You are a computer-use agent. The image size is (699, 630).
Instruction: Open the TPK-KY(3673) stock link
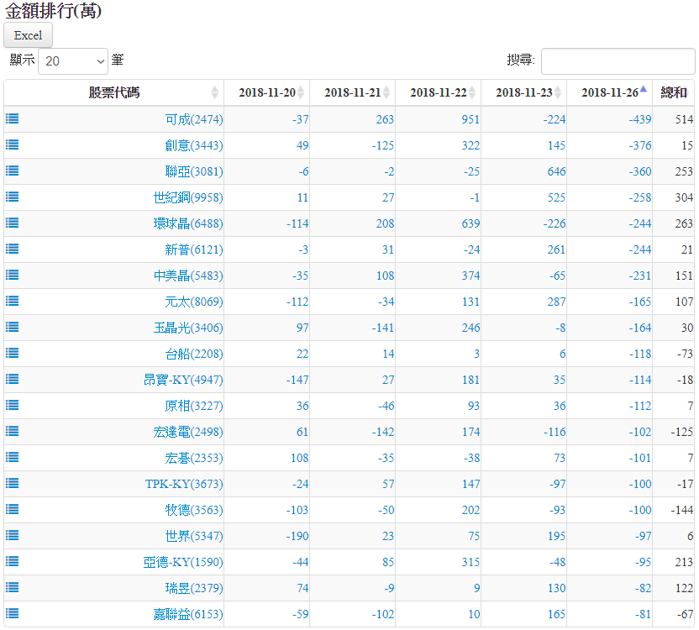(184, 484)
